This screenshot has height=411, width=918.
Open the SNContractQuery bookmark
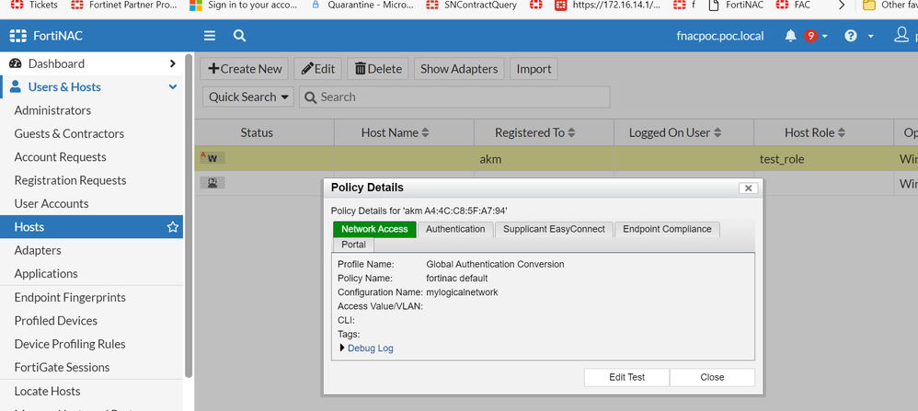(x=471, y=6)
